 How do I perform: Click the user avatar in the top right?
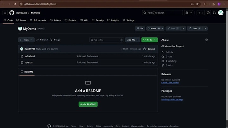point(221,13)
